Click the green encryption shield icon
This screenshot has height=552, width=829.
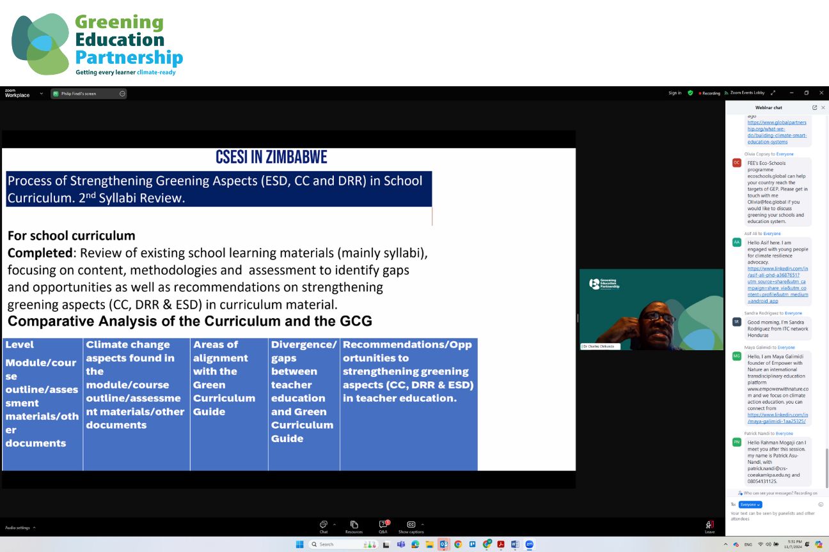click(x=690, y=93)
